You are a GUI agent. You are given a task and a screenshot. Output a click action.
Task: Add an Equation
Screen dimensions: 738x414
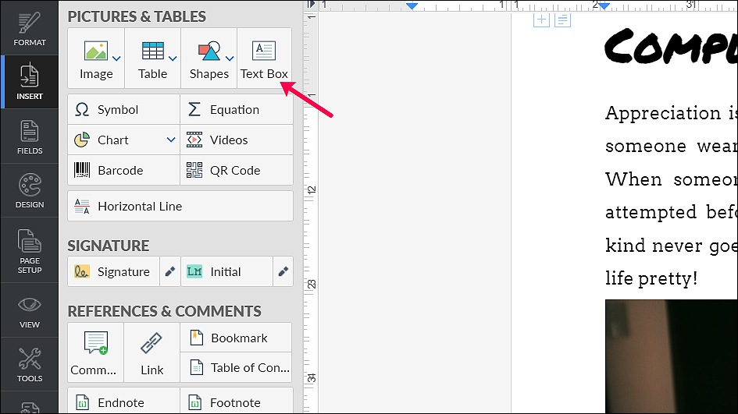[x=237, y=109]
